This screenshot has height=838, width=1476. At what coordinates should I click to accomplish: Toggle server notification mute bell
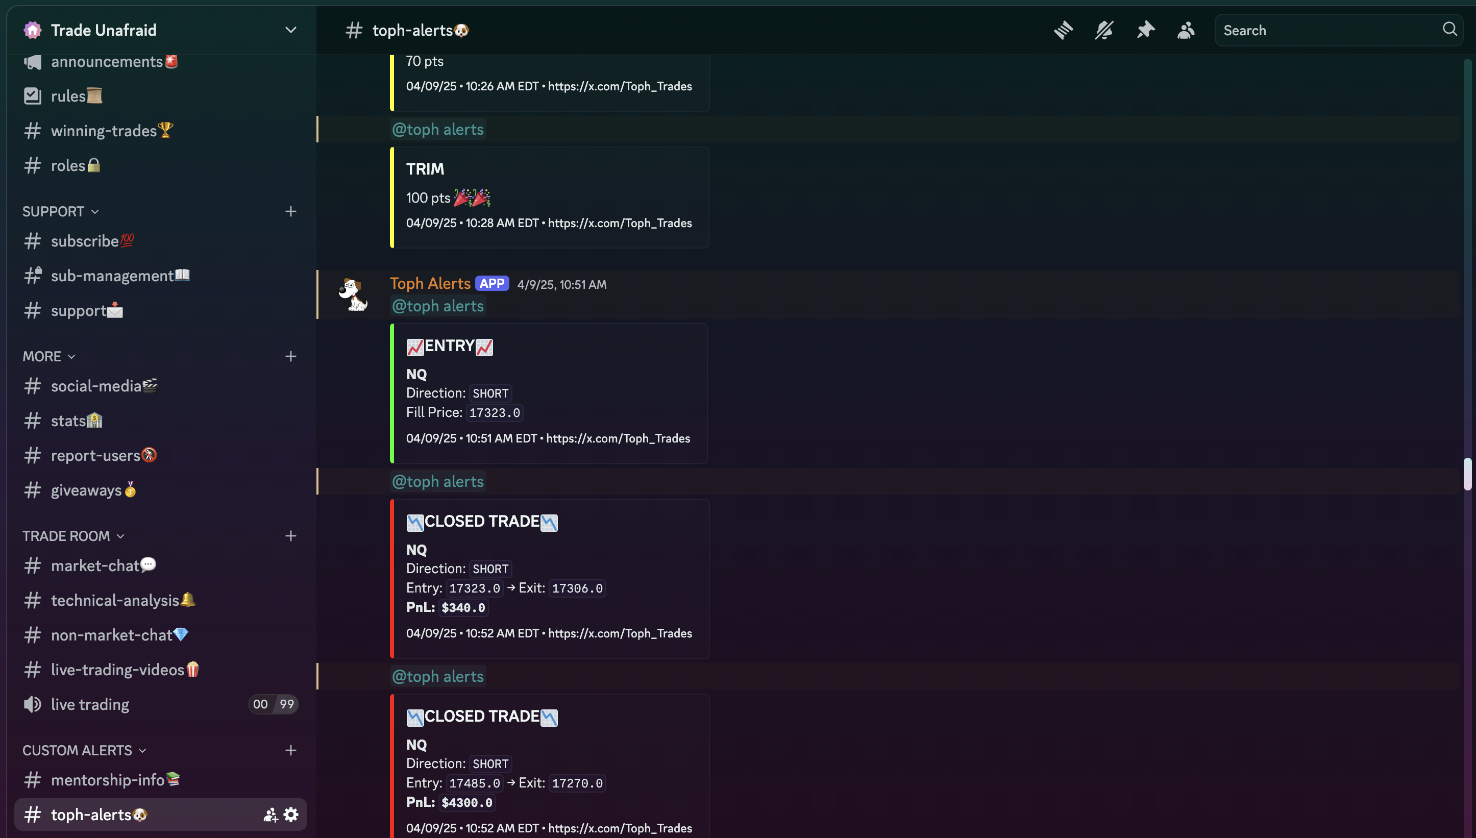click(1103, 30)
